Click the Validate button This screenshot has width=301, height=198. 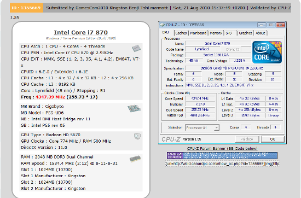(247, 139)
